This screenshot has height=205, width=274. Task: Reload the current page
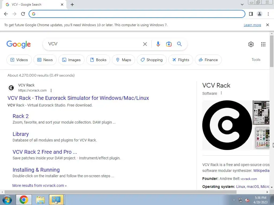pyautogui.click(x=23, y=14)
